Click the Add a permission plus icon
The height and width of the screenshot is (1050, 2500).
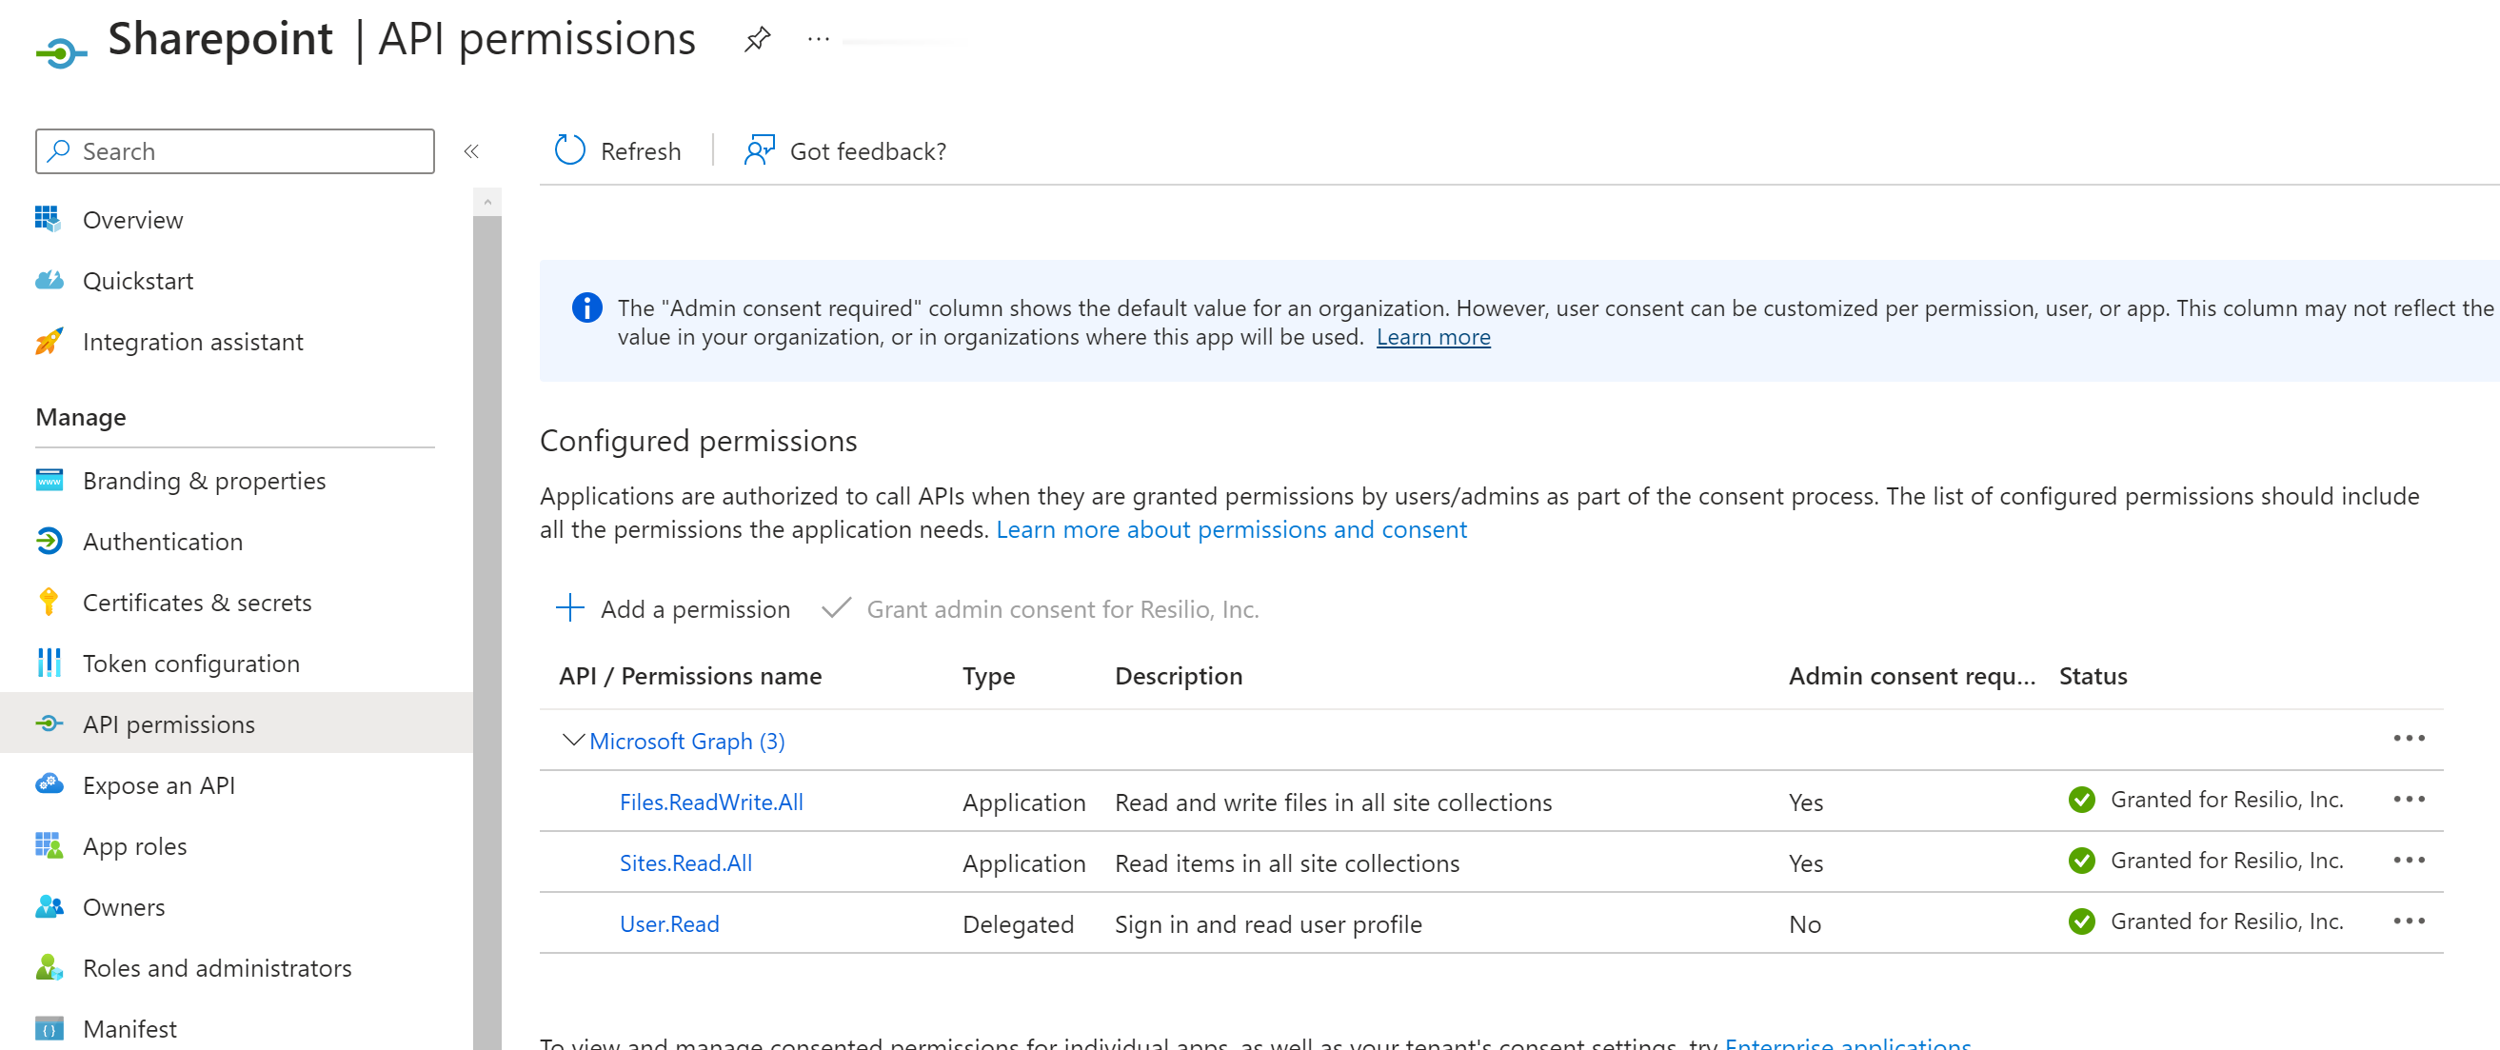pos(569,608)
